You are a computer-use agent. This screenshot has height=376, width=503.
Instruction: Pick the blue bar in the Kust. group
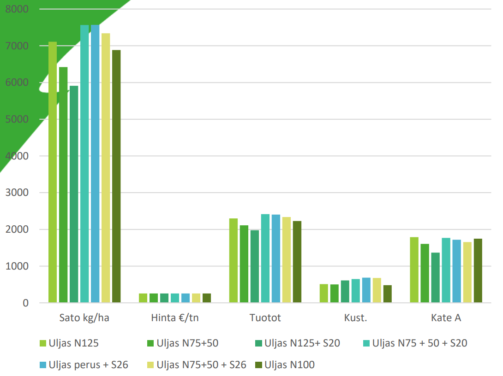pos(366,290)
